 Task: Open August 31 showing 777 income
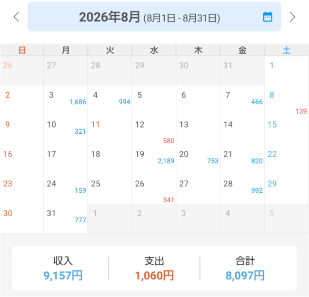point(66,219)
